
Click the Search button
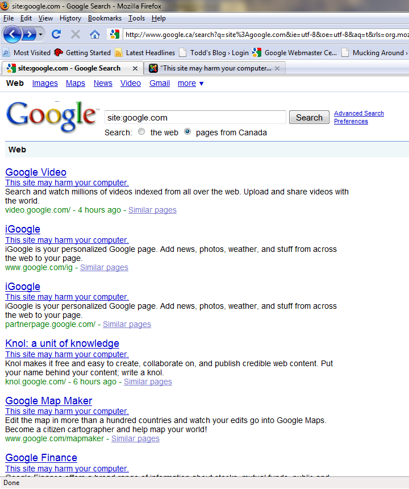pyautogui.click(x=309, y=118)
